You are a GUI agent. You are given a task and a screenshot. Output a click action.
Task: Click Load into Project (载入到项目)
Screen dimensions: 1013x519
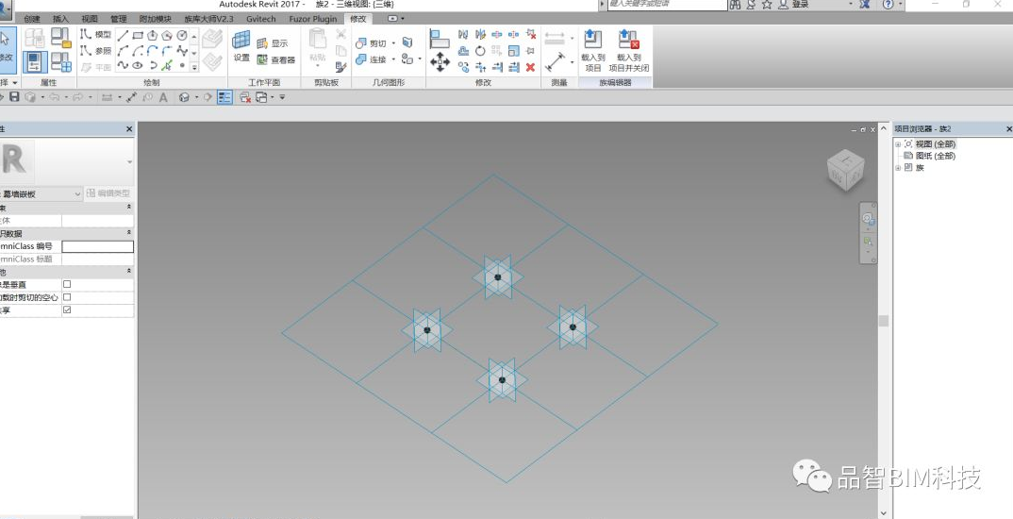tap(593, 51)
